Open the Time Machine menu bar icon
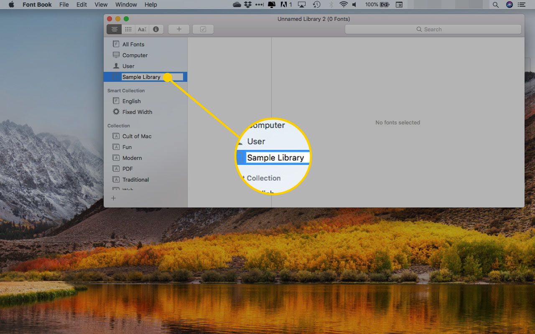535x334 pixels. click(317, 5)
